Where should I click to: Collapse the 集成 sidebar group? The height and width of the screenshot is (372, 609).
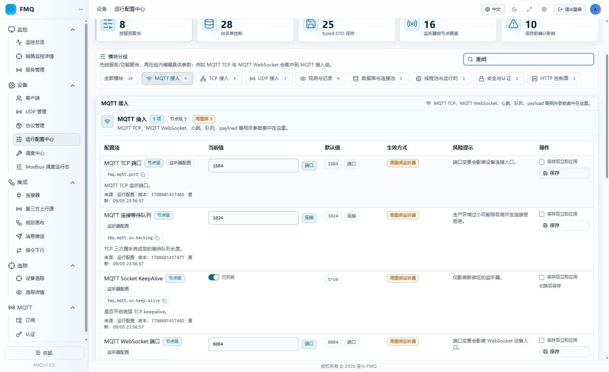click(73, 183)
